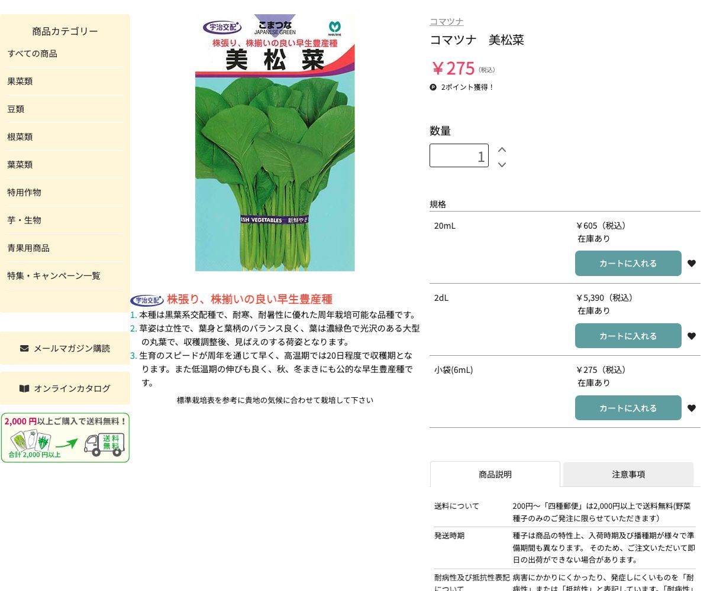
Task: View 特集・キャンペーン一覧 page
Action: tap(54, 275)
